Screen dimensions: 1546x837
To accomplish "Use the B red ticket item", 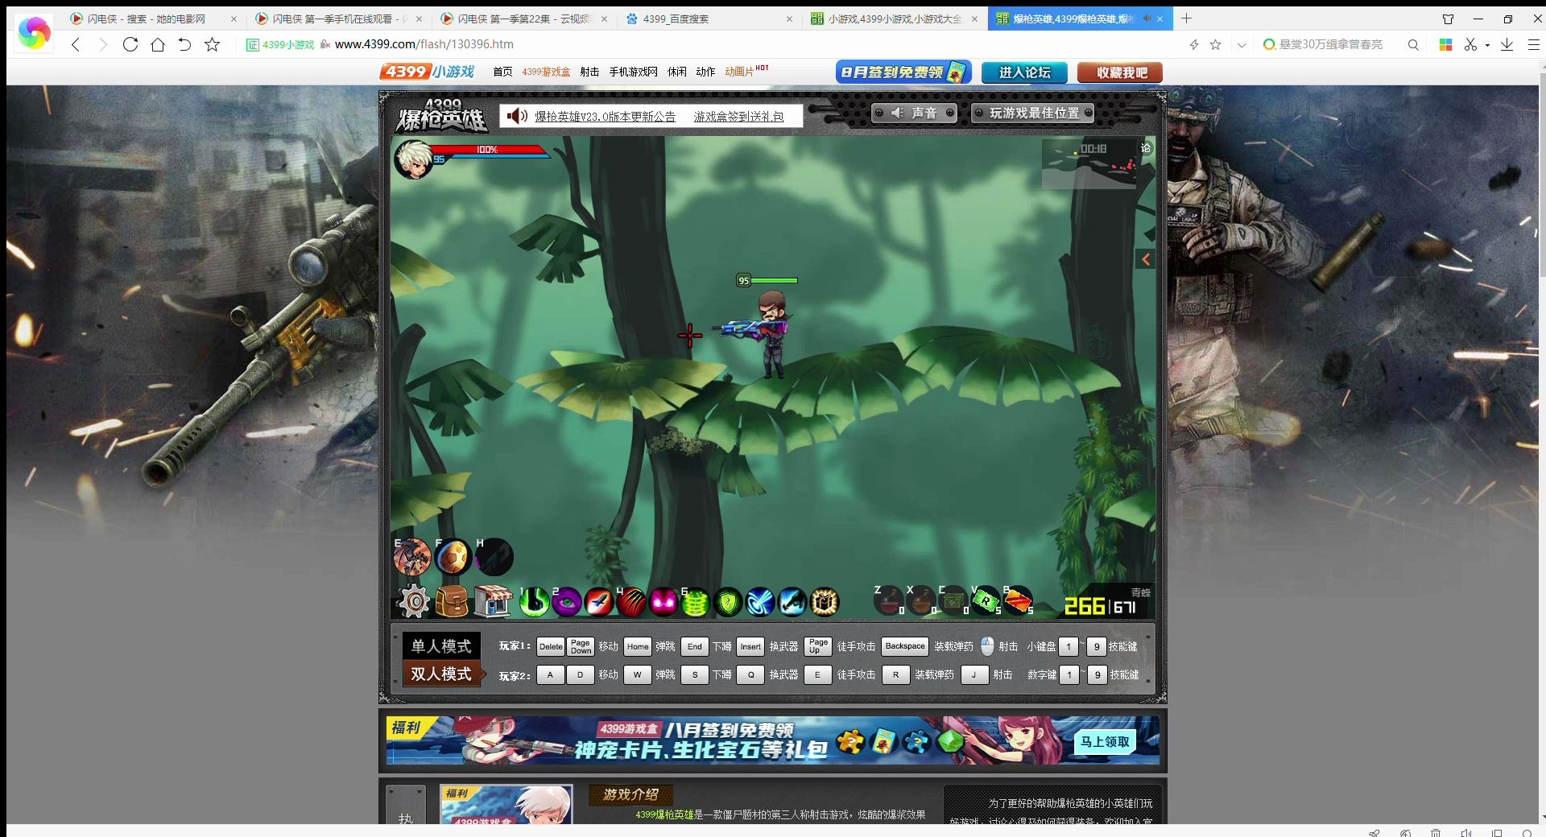I will coord(1018,600).
